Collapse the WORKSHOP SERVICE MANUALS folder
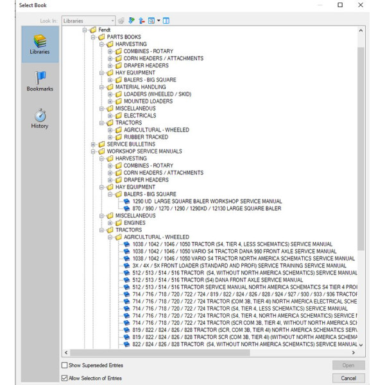 tap(94, 151)
